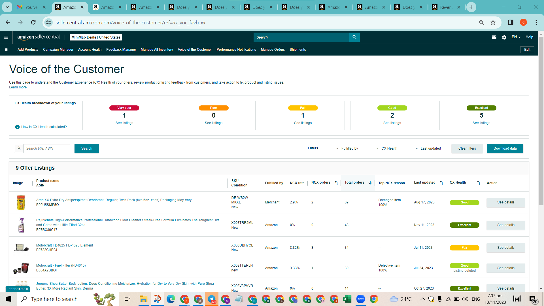Click the Search title, ASIN input field
544x306 pixels.
(x=47, y=148)
